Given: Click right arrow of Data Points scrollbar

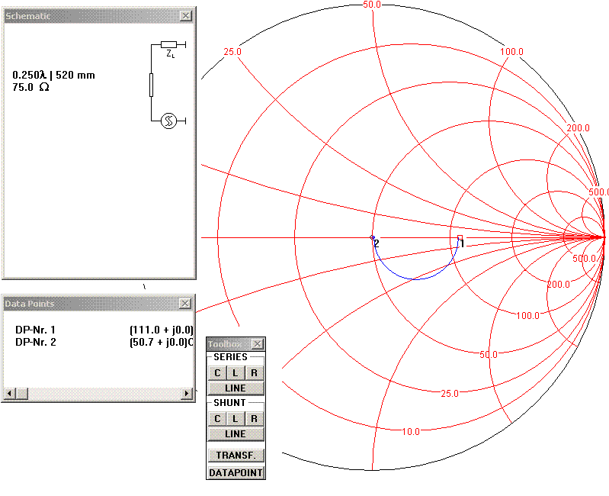Looking at the screenshot, I should coord(187,394).
